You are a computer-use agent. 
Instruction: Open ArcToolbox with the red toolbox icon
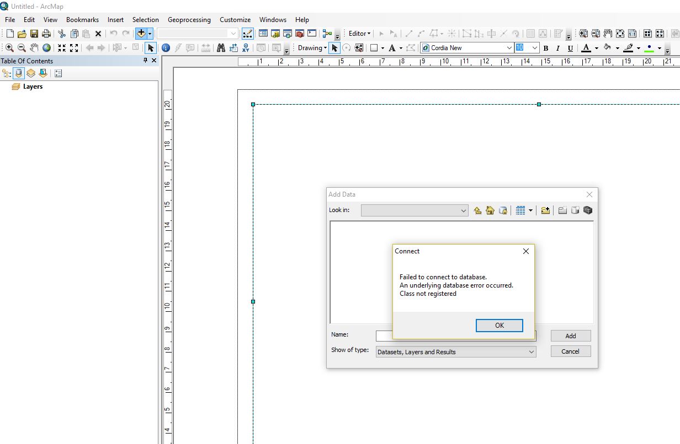coord(300,34)
